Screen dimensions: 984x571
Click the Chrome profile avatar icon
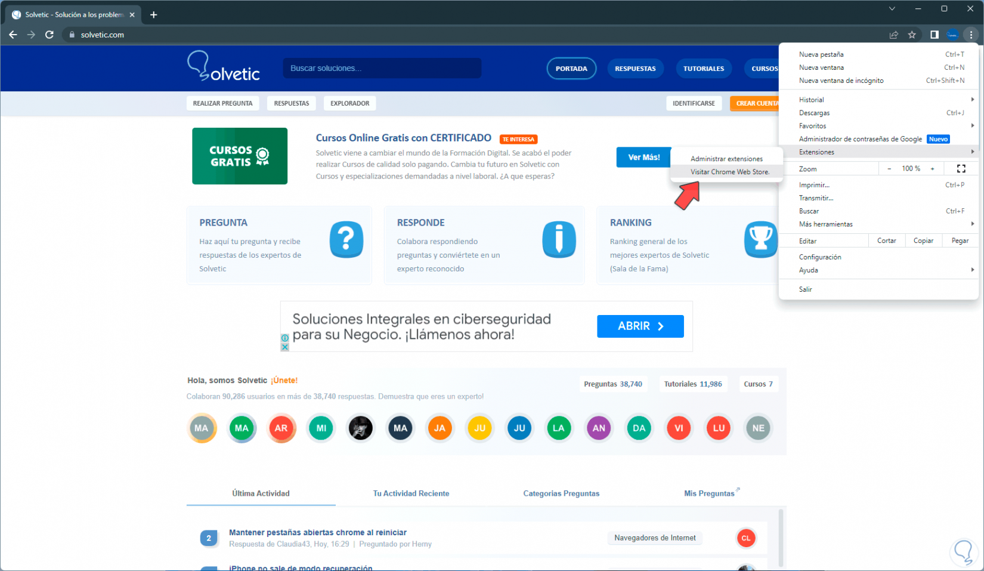point(952,35)
